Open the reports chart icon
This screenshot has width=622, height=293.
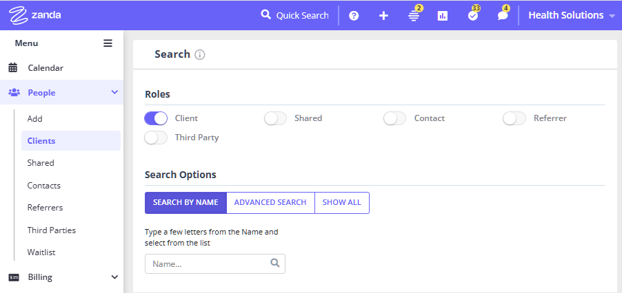click(x=443, y=15)
